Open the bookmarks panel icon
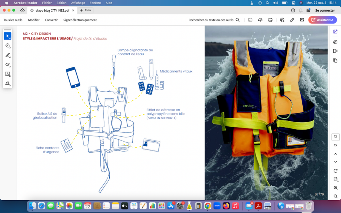Viewport: 341px width, 213px height. coord(335,51)
